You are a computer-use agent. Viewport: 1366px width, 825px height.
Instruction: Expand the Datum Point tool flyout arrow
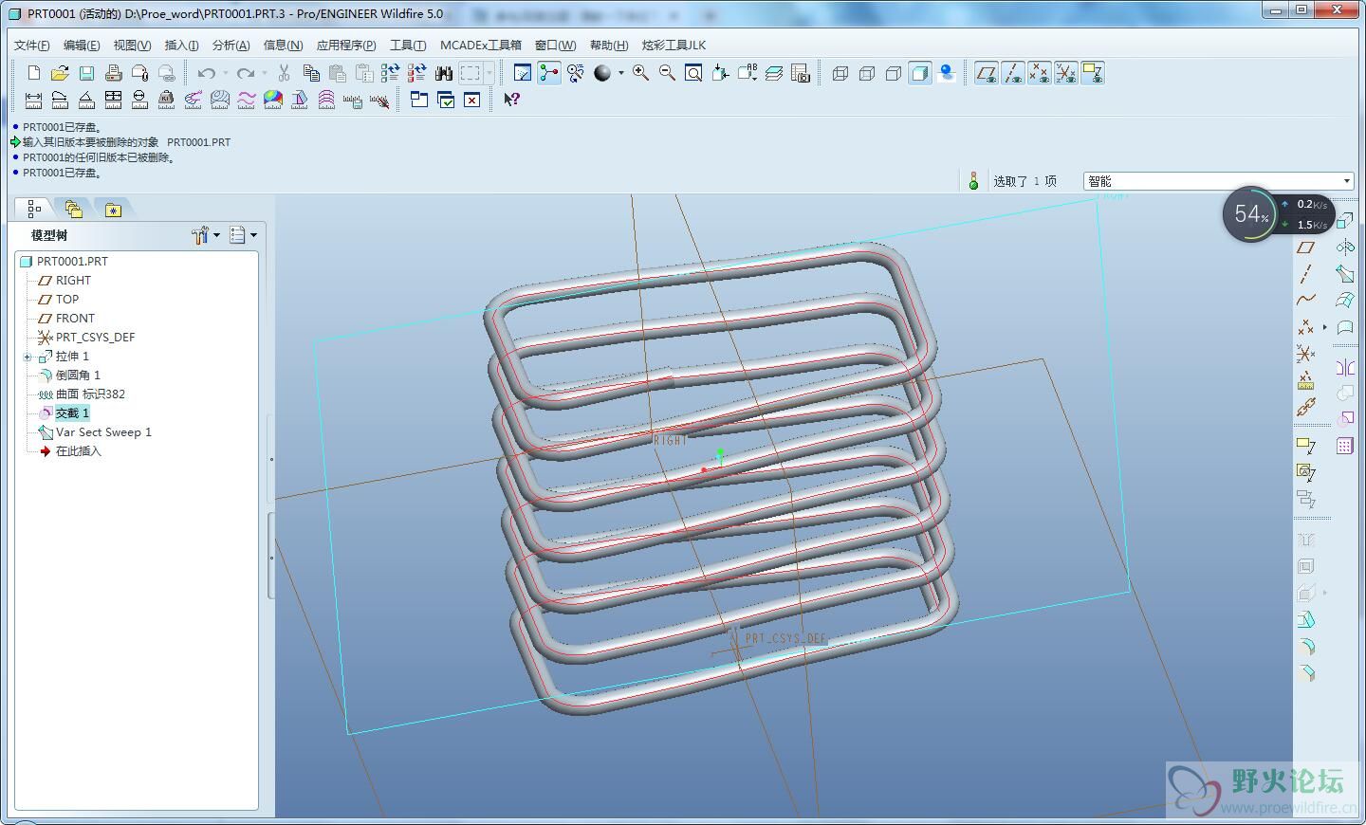(x=1325, y=327)
